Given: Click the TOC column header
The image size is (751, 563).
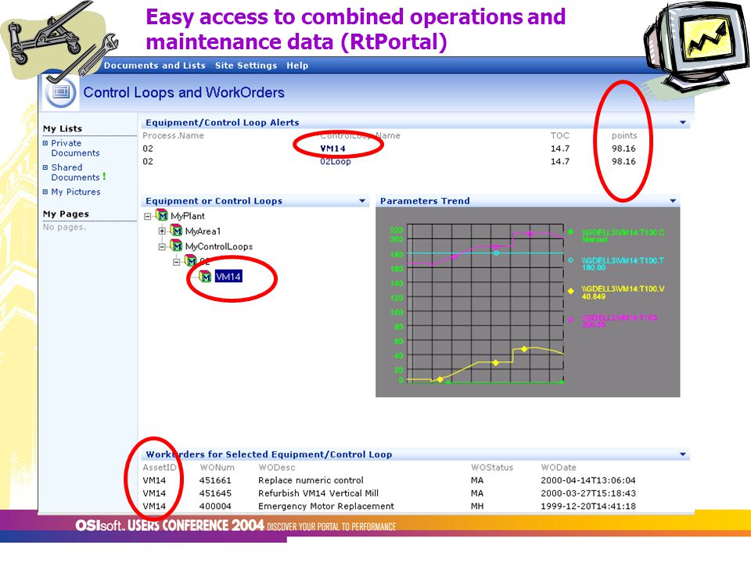Looking at the screenshot, I should 560,136.
